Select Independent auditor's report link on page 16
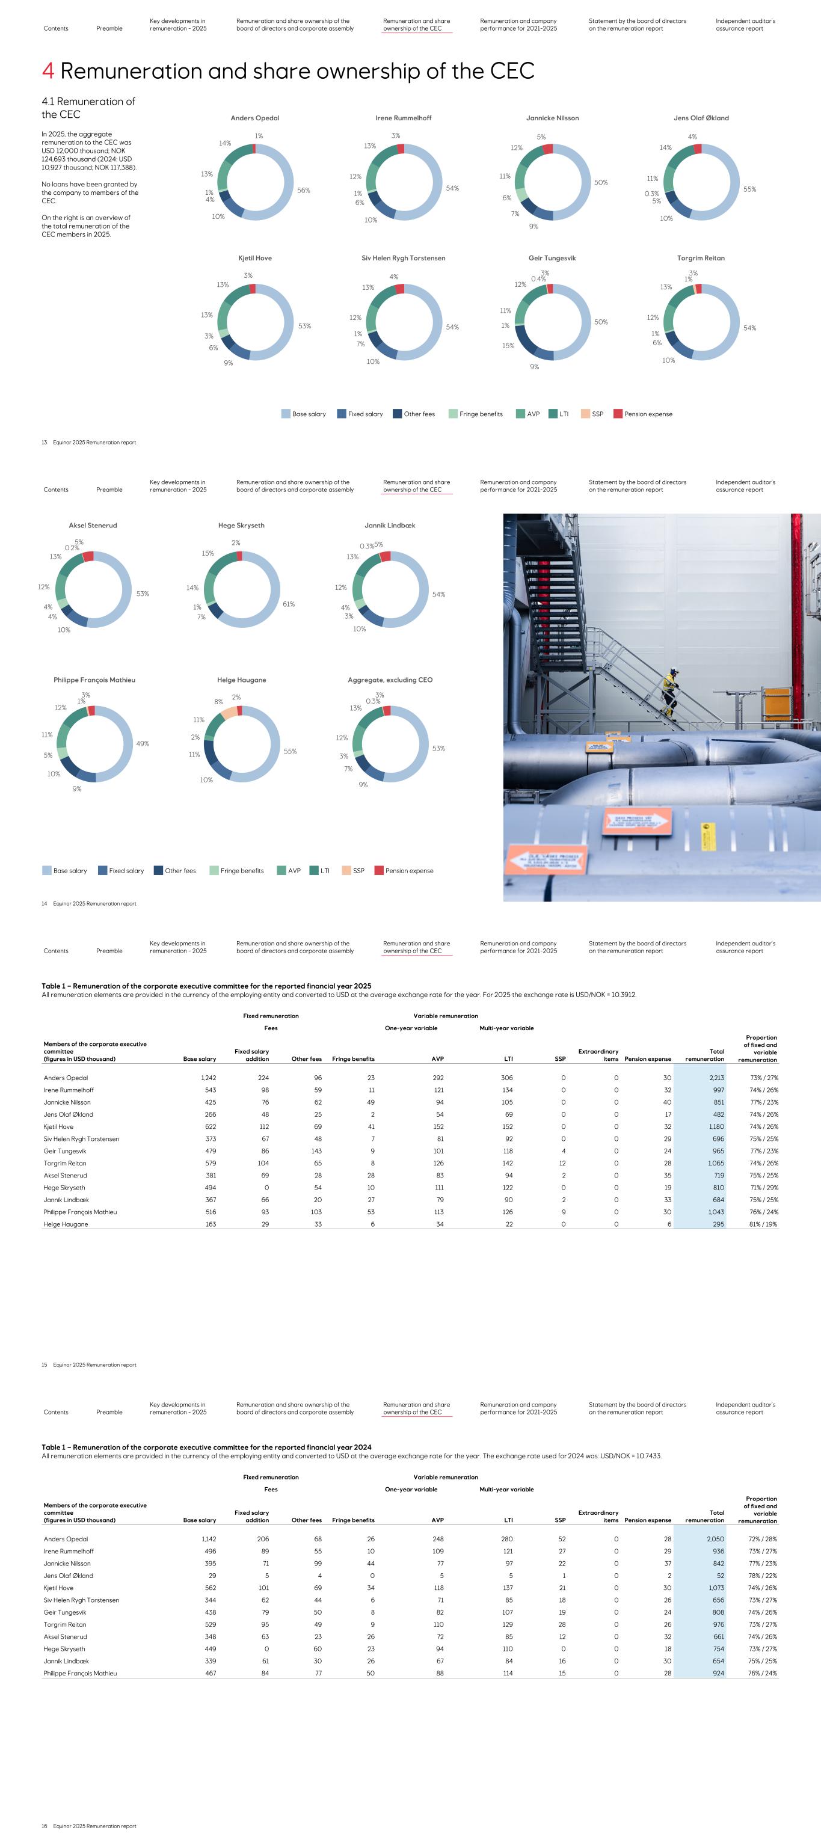Screen dimensions: 821x1845 click(x=745, y=1408)
